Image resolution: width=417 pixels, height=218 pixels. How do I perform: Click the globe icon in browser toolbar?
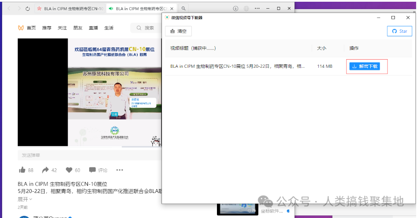[246, 9]
